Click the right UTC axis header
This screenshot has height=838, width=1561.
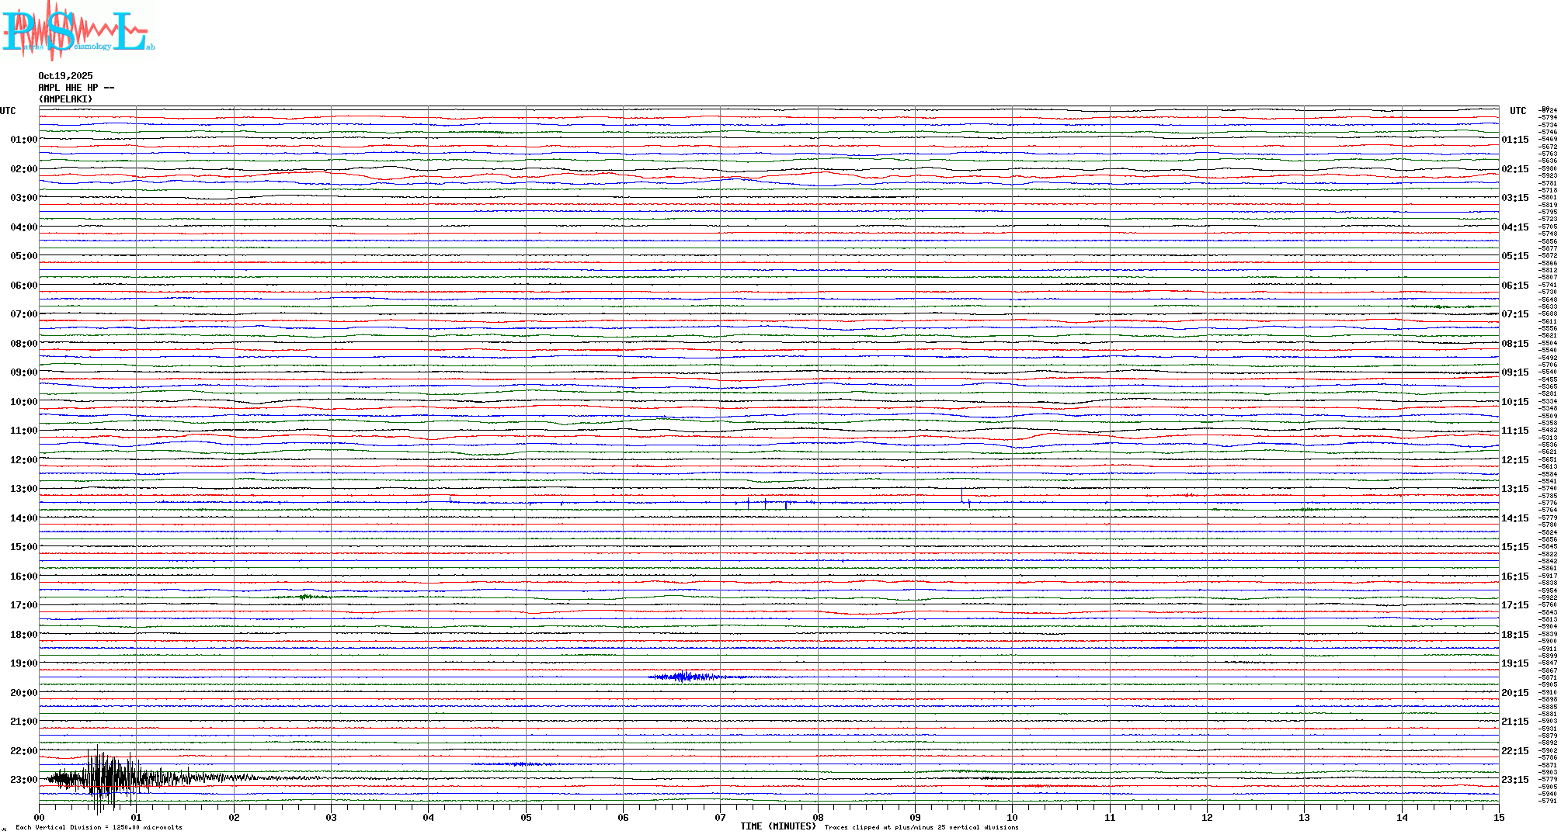point(1518,111)
